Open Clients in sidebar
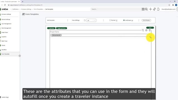The height and width of the screenshot is (100, 178). 3,45
